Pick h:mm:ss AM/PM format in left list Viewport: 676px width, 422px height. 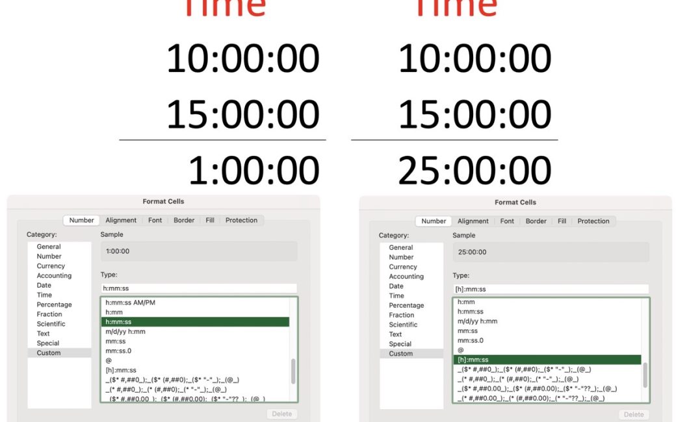coord(130,303)
